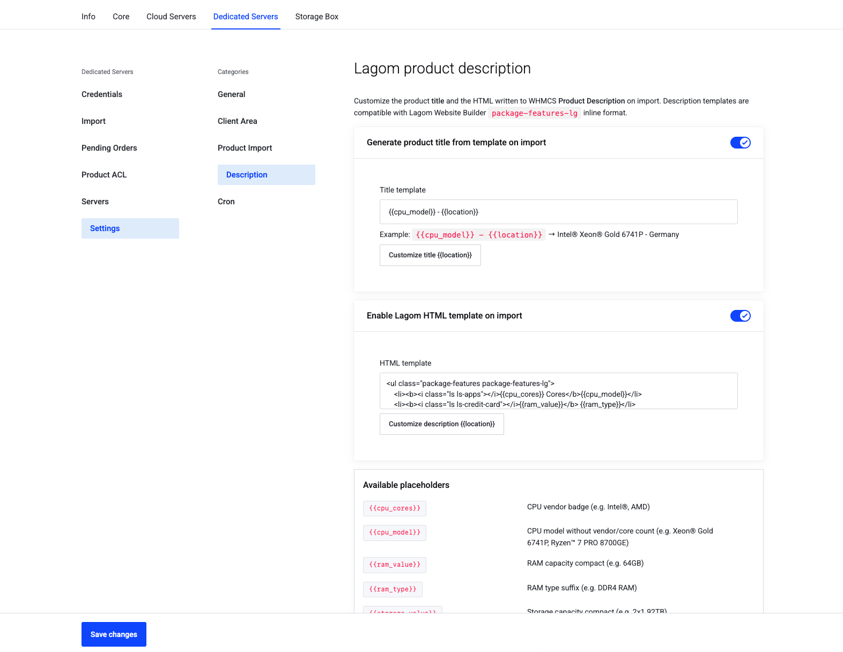Click the {{ram_value}} placeholder chip

pyautogui.click(x=395, y=565)
